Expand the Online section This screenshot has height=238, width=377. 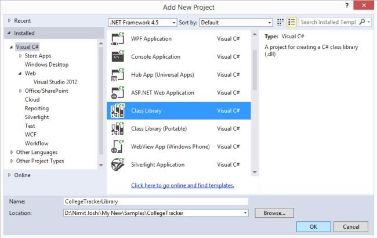pyautogui.click(x=9, y=175)
